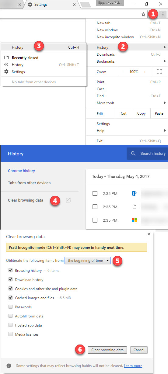Check the Media licenses option

coord(11,334)
